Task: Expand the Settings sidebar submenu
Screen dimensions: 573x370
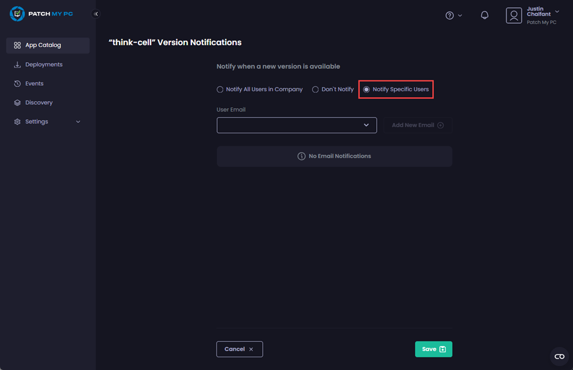Action: click(x=78, y=121)
